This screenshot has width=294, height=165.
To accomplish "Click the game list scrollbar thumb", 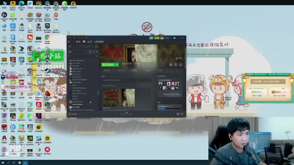I will pos(98,93).
